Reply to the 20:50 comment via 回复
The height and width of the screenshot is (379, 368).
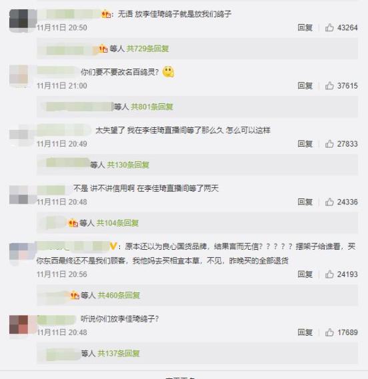[x=305, y=27]
